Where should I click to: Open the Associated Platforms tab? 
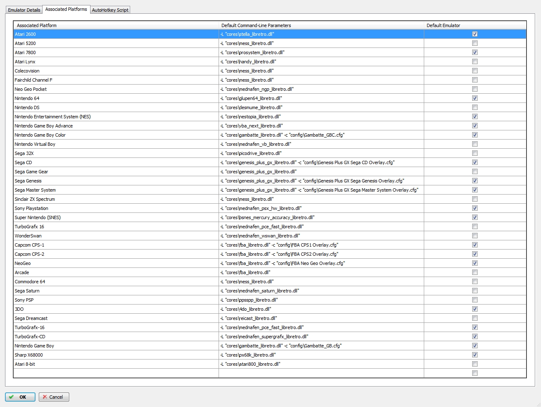click(x=66, y=9)
